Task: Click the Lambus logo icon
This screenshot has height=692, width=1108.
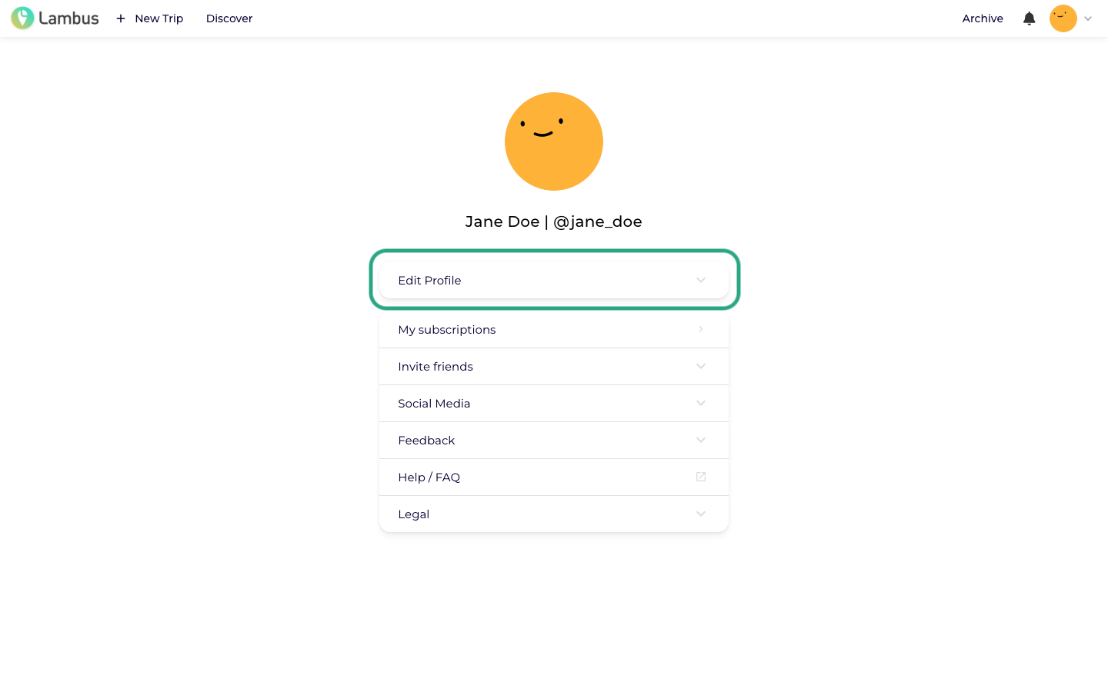Action: point(22,18)
